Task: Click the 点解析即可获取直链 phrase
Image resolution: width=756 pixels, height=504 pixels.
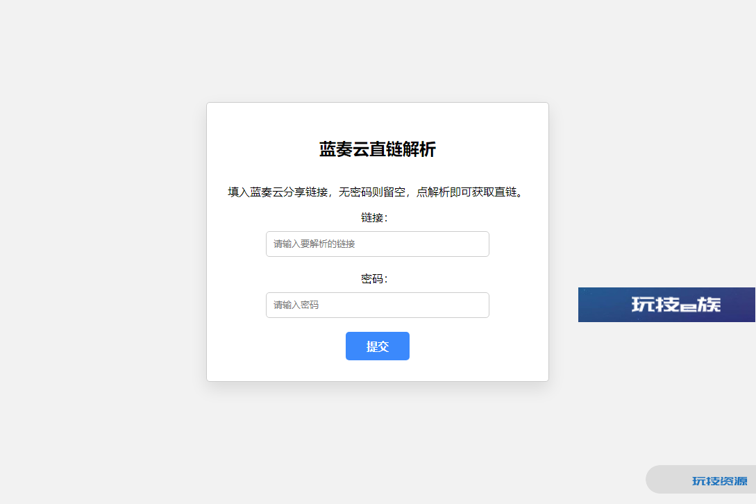Action: point(467,192)
